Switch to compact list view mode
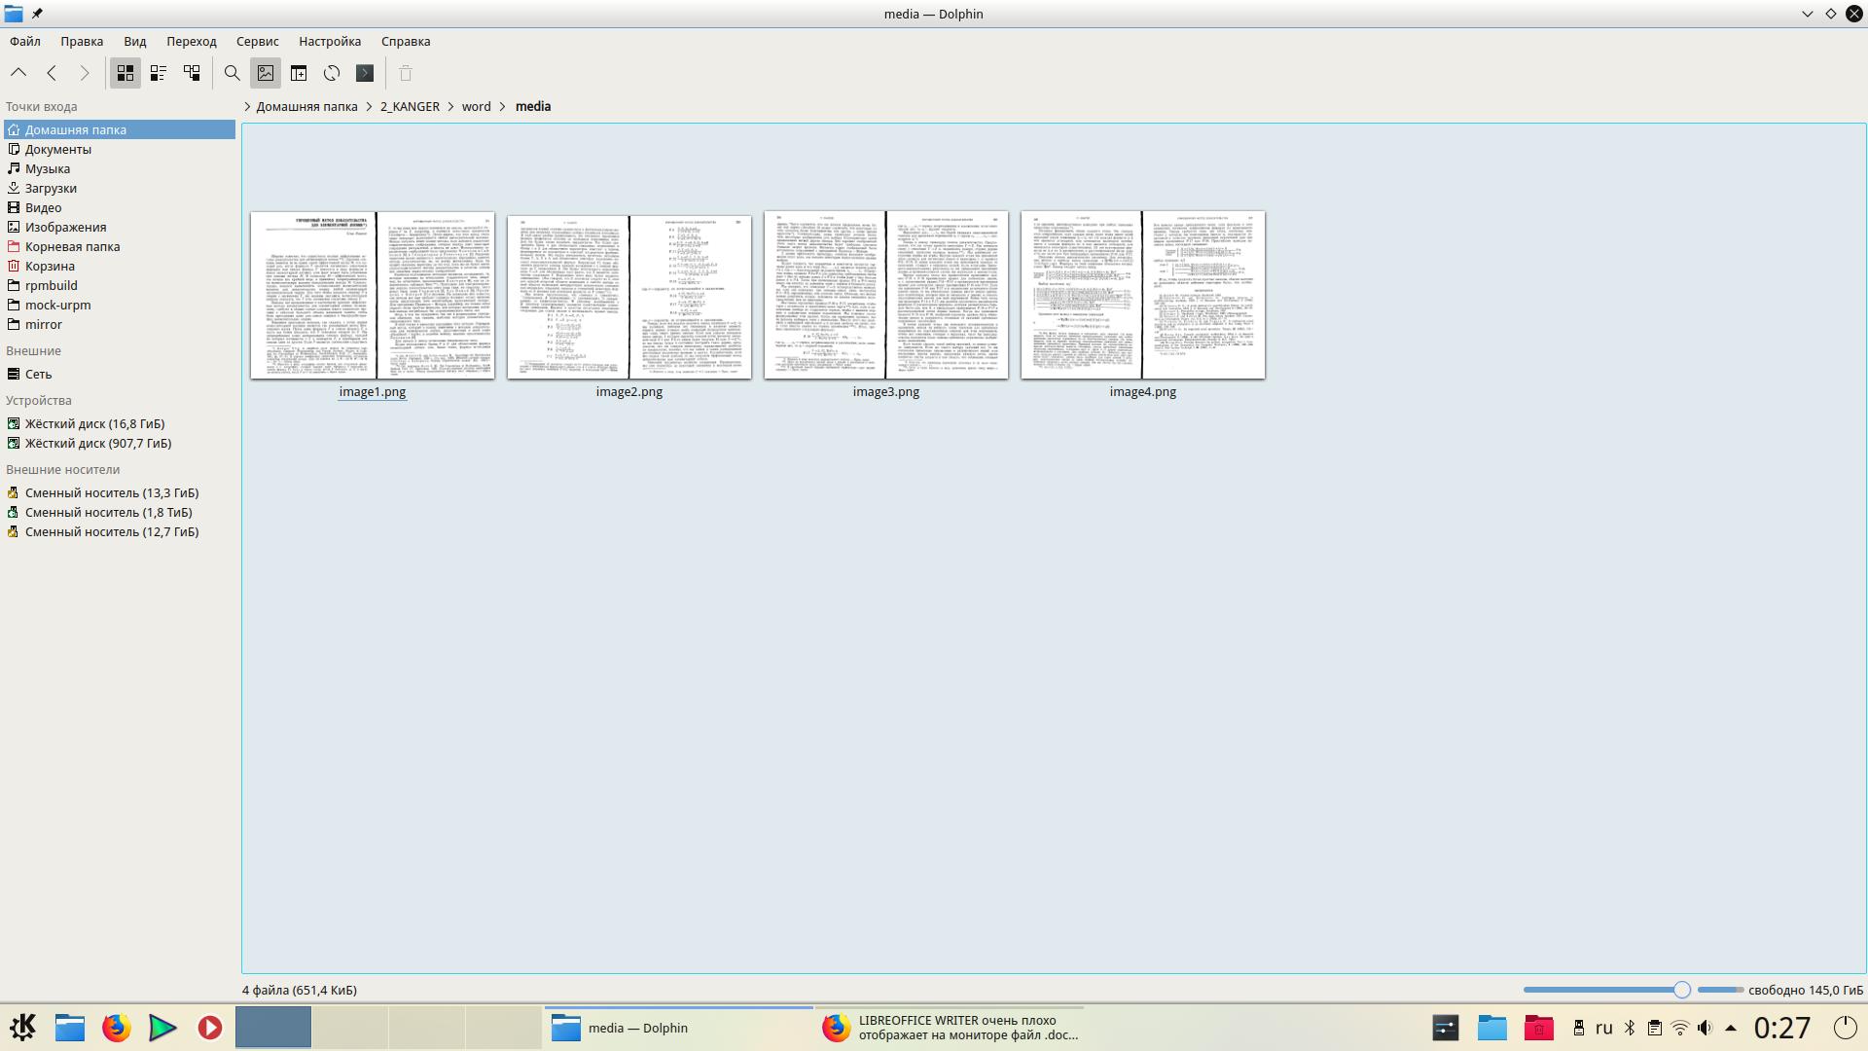Viewport: 1868px width, 1051px height. 159,73
